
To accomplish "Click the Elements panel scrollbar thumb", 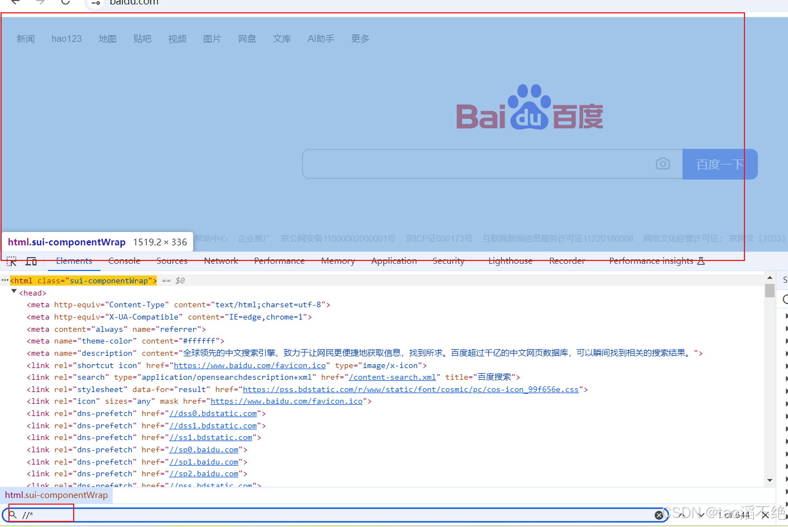I will (770, 291).
